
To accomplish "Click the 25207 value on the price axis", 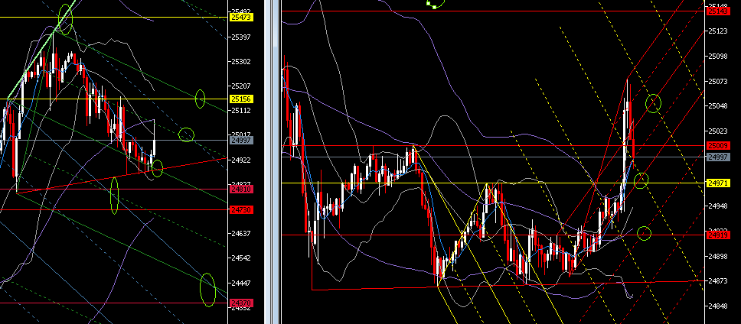I will point(242,86).
